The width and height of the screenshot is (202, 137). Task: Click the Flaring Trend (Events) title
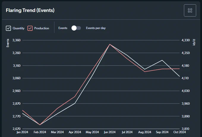(x=30, y=10)
